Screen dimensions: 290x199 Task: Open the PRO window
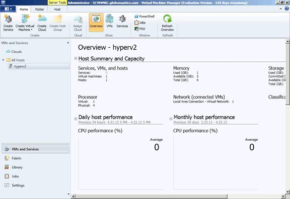tap(140, 29)
